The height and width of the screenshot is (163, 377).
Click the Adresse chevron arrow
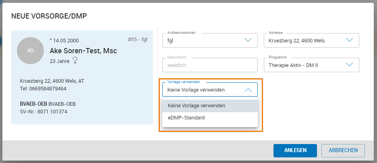(349, 40)
